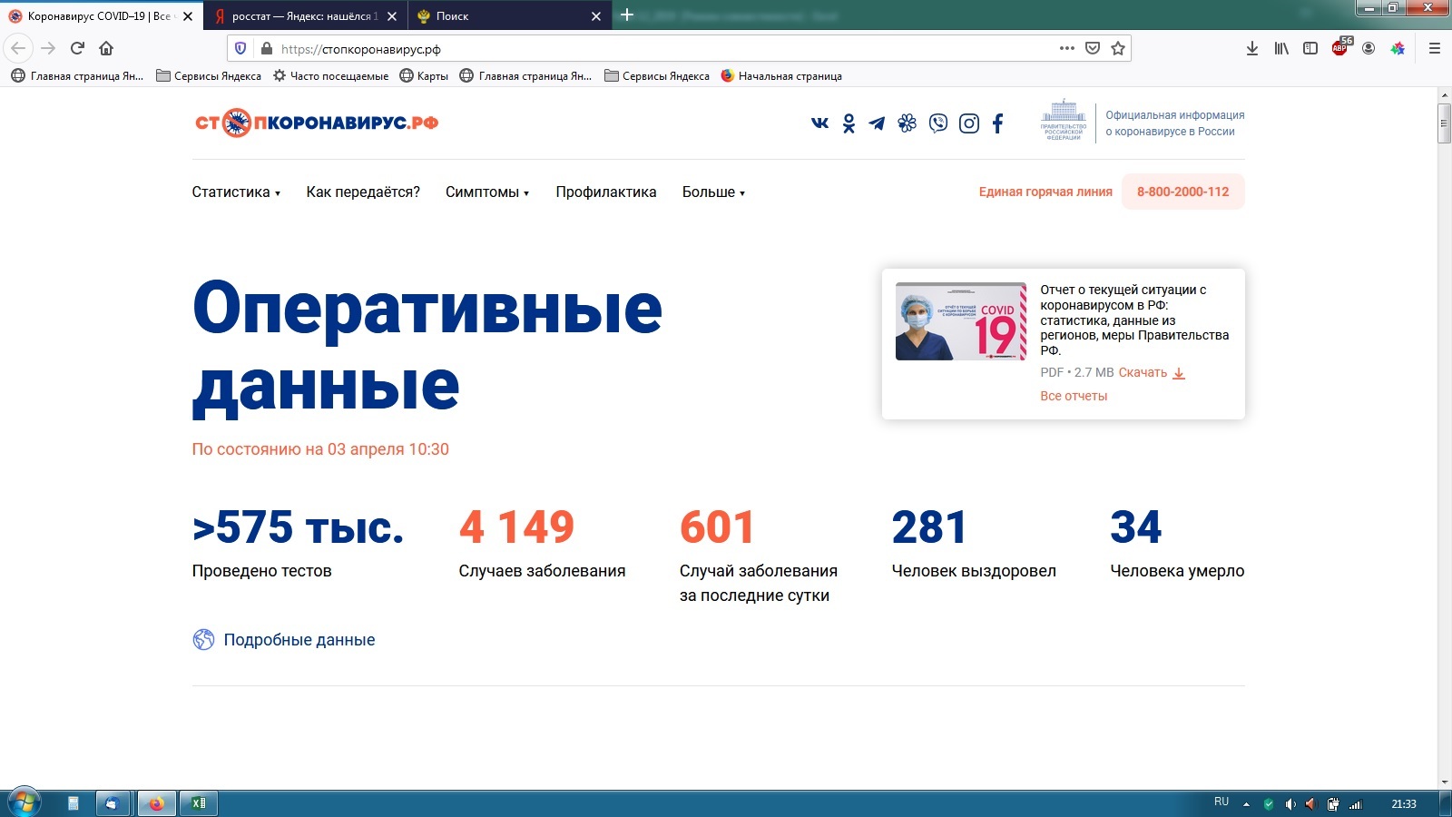Click the browser Back arrow

pyautogui.click(x=18, y=48)
